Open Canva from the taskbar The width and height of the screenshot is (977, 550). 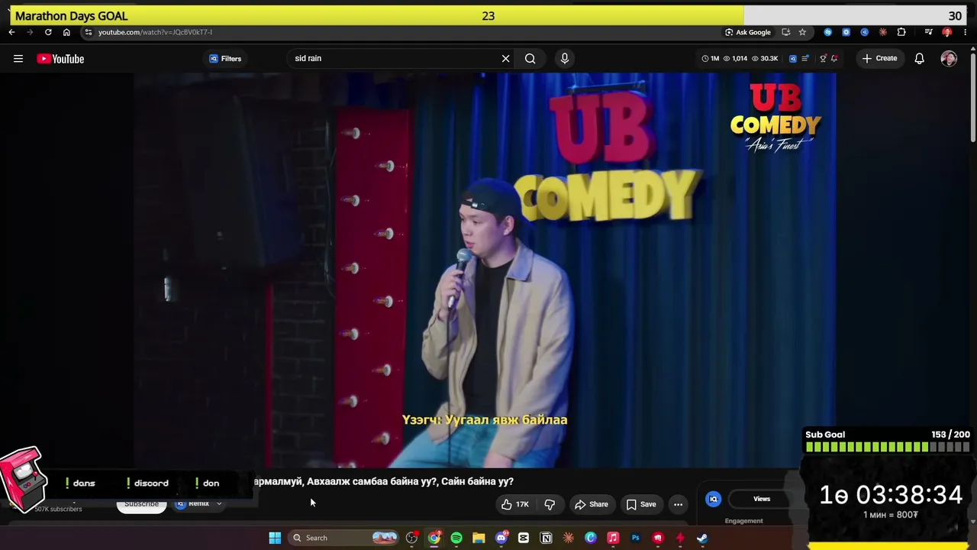[591, 538]
